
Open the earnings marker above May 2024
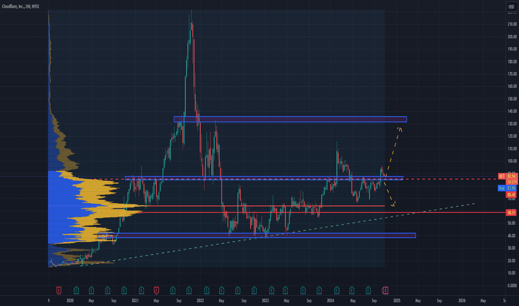pos(352,290)
